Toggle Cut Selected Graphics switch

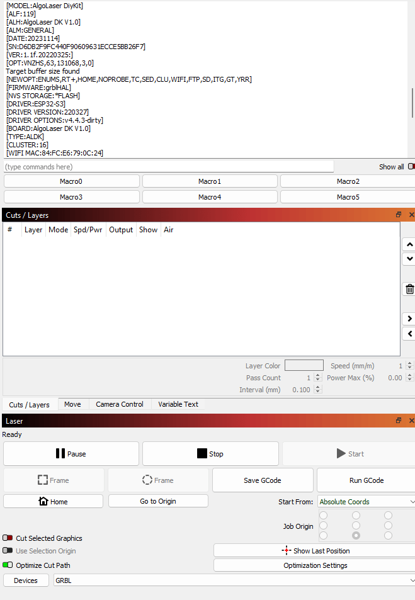[8, 538]
